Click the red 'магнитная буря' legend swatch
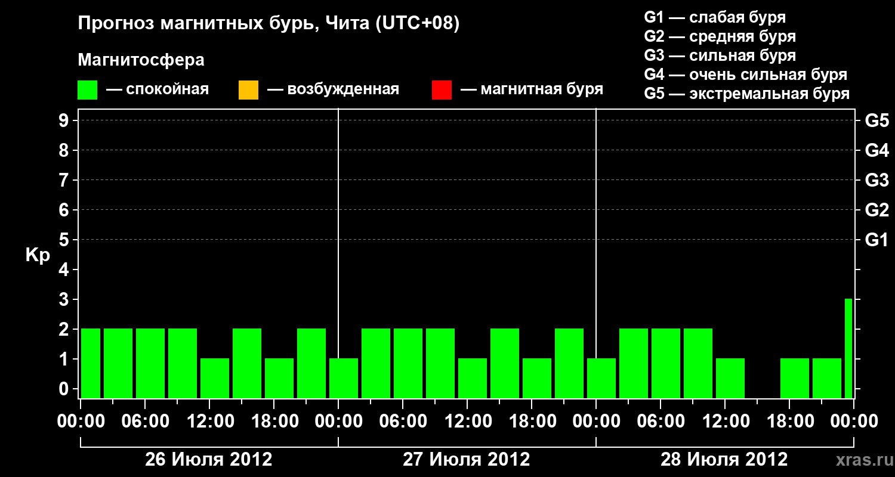Viewport: 895px width, 477px height. [x=442, y=90]
